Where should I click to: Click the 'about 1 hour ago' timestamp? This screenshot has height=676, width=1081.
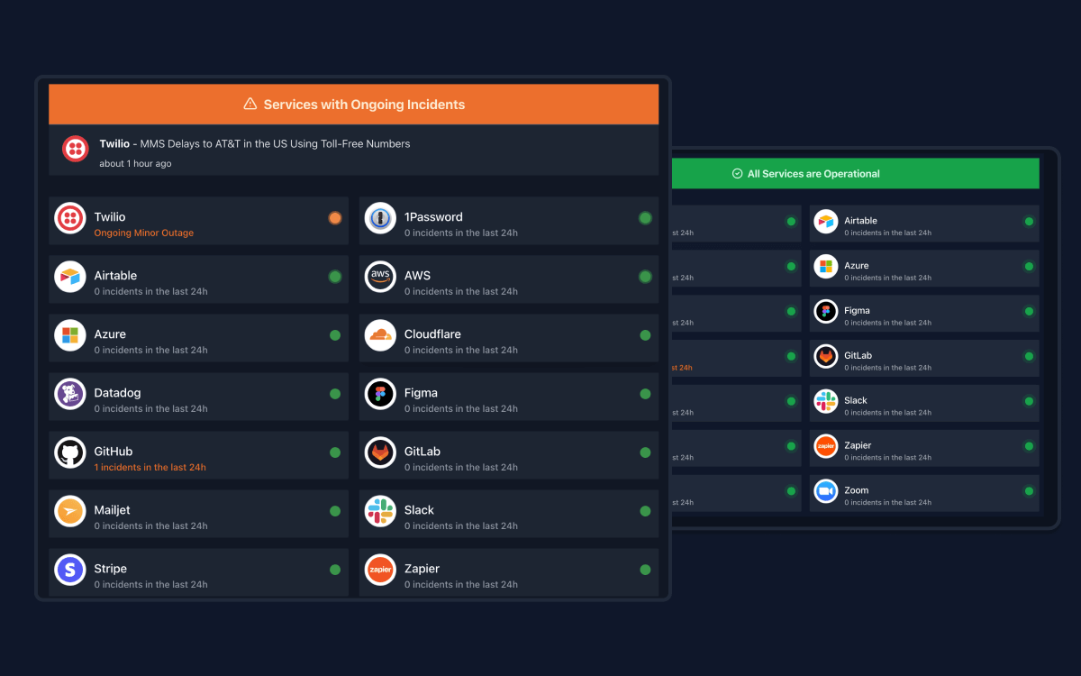coord(135,164)
